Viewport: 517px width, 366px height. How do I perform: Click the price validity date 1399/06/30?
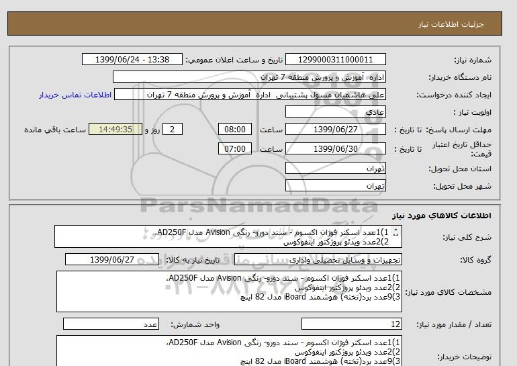pyautogui.click(x=335, y=148)
